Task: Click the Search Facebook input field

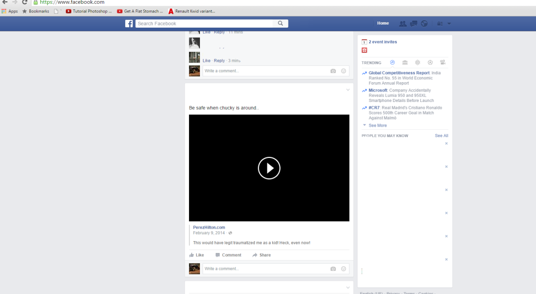Action: tap(204, 24)
